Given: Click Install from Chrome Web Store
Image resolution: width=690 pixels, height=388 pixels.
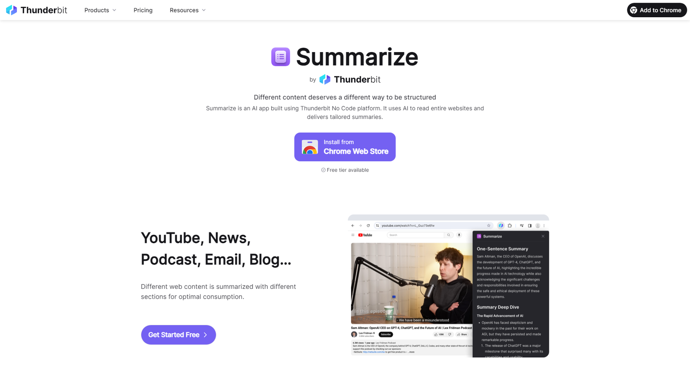Looking at the screenshot, I should coord(345,147).
